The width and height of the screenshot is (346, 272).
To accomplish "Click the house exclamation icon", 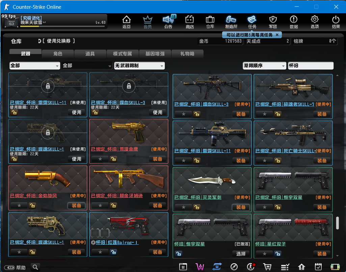I will (x=301, y=267).
